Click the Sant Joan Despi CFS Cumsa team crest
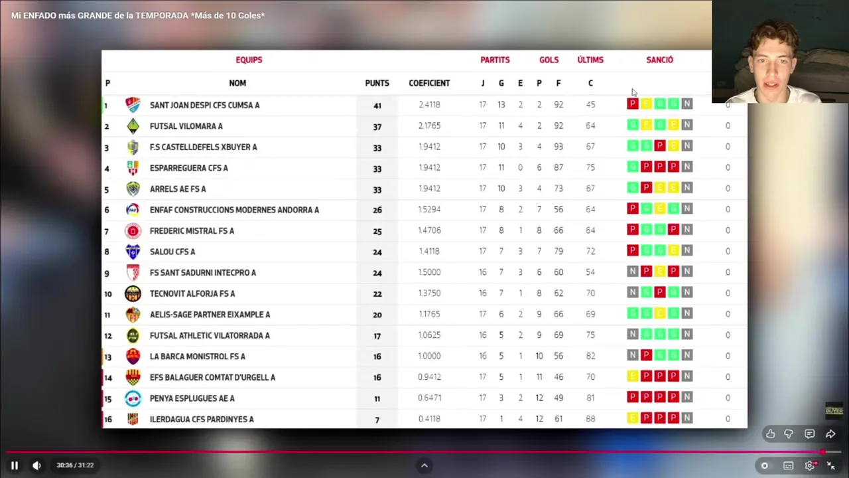849x478 pixels. (133, 105)
